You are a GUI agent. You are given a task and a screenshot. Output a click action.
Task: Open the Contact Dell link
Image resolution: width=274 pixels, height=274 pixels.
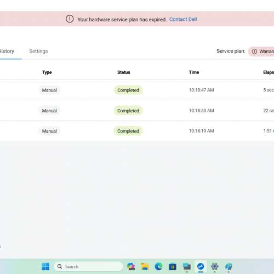[x=183, y=19]
